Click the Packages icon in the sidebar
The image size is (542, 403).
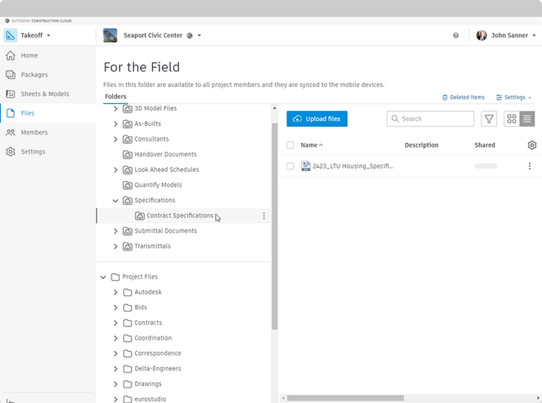(10, 75)
